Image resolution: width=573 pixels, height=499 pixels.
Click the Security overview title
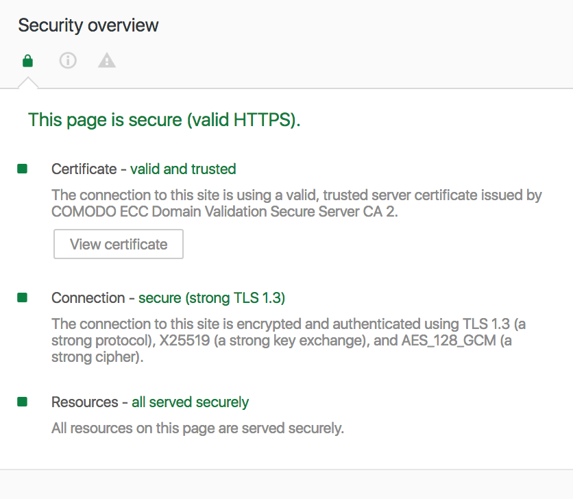[88, 26]
